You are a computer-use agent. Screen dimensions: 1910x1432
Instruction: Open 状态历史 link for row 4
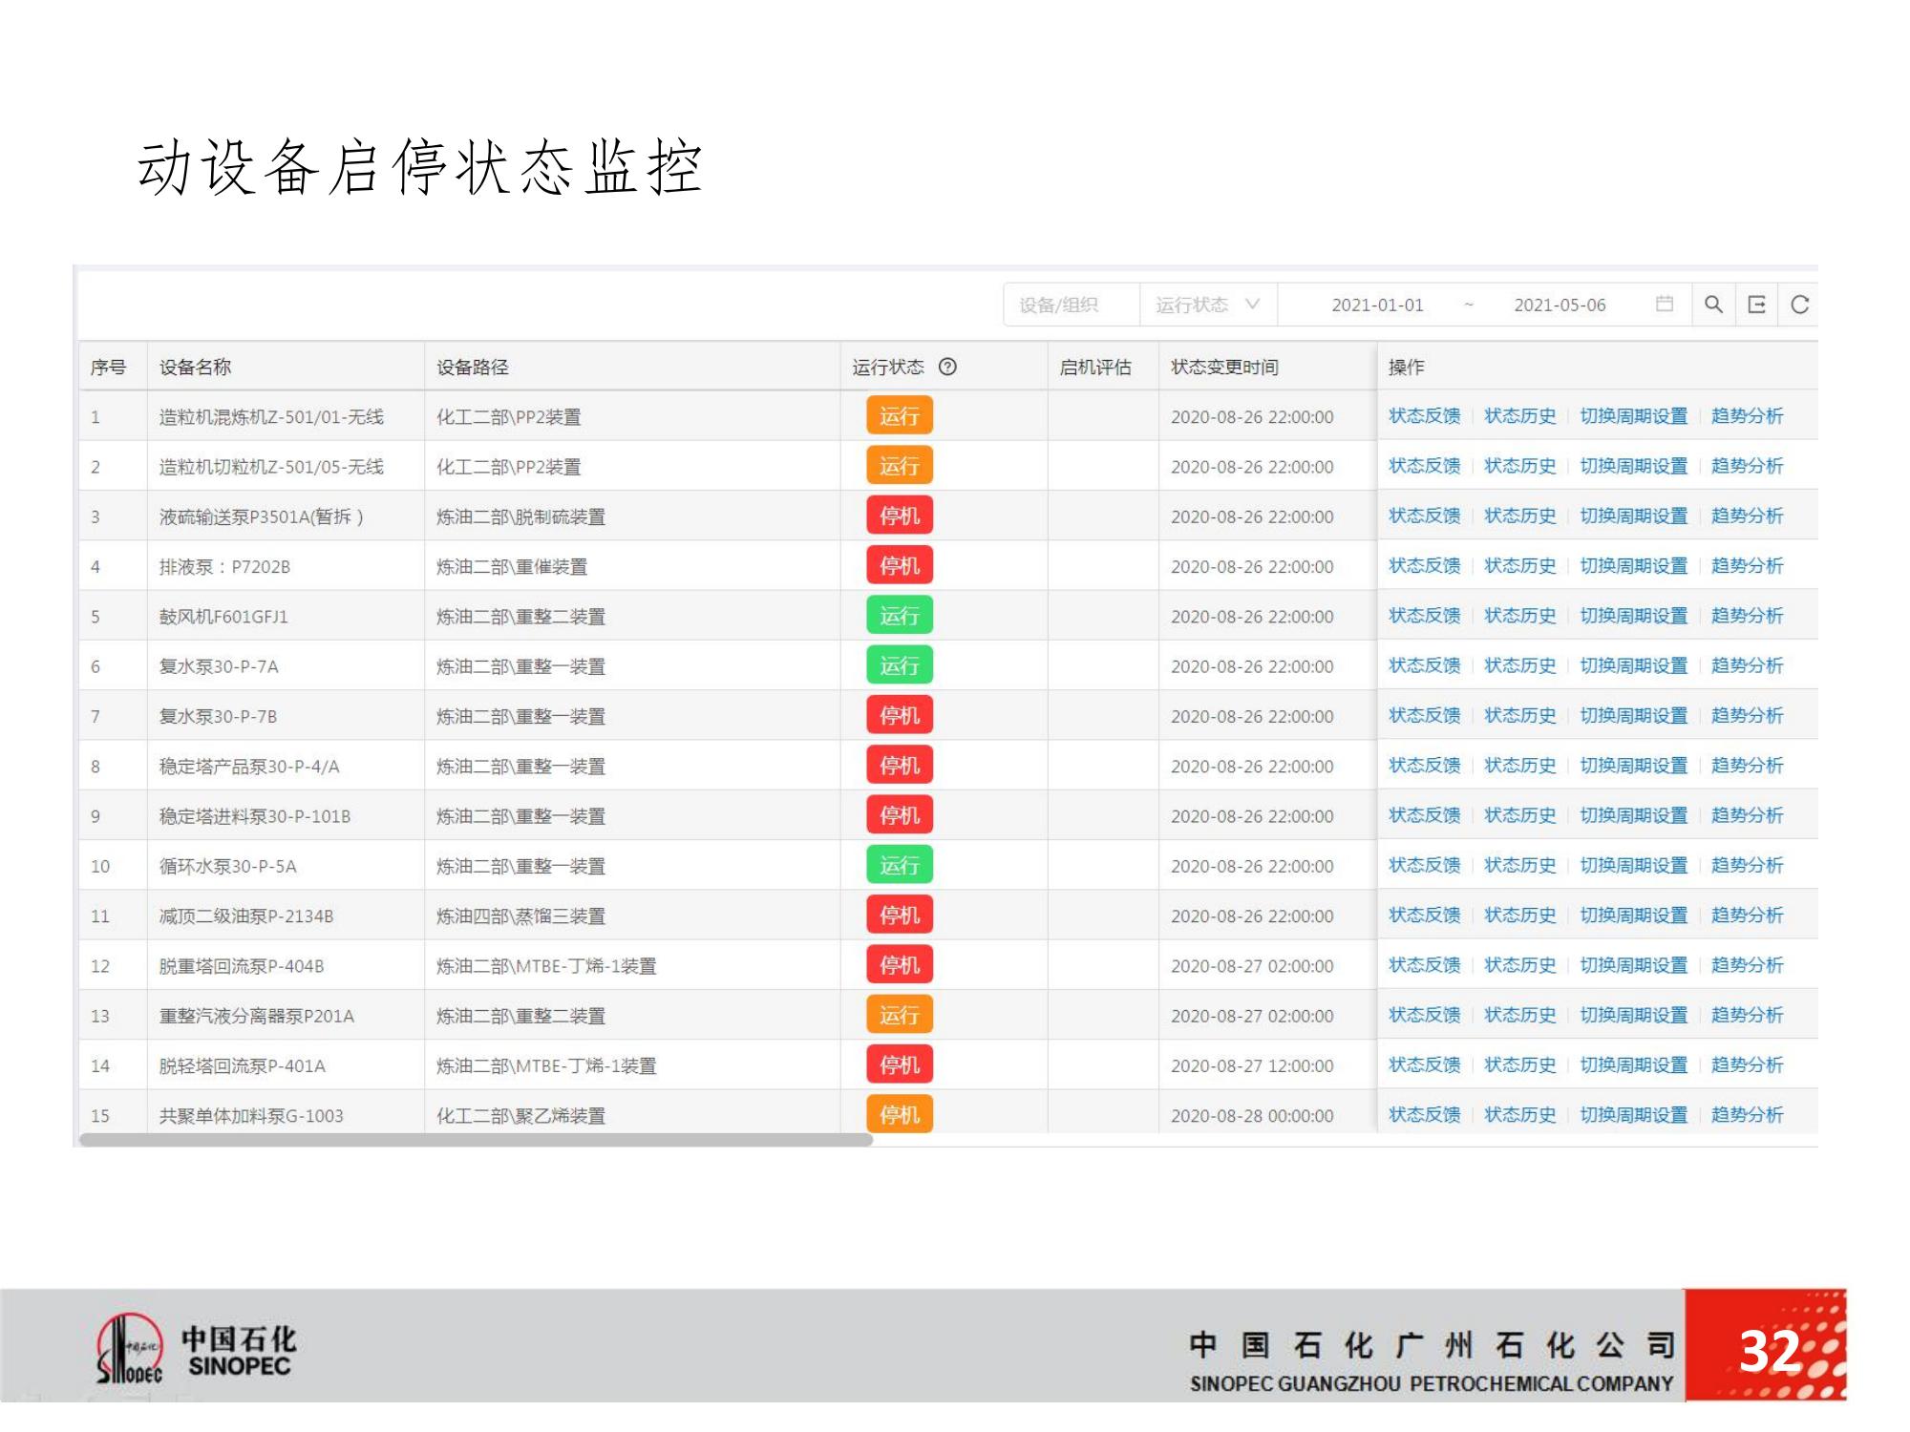[1519, 566]
